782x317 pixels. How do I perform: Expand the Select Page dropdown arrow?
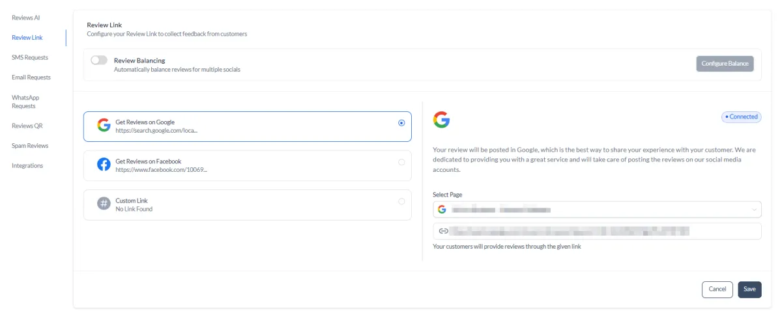(x=754, y=210)
